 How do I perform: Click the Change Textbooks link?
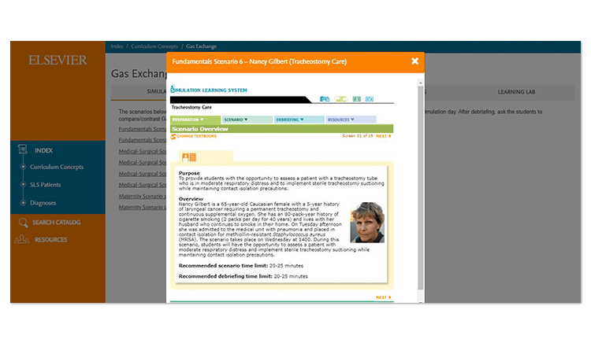(196, 136)
